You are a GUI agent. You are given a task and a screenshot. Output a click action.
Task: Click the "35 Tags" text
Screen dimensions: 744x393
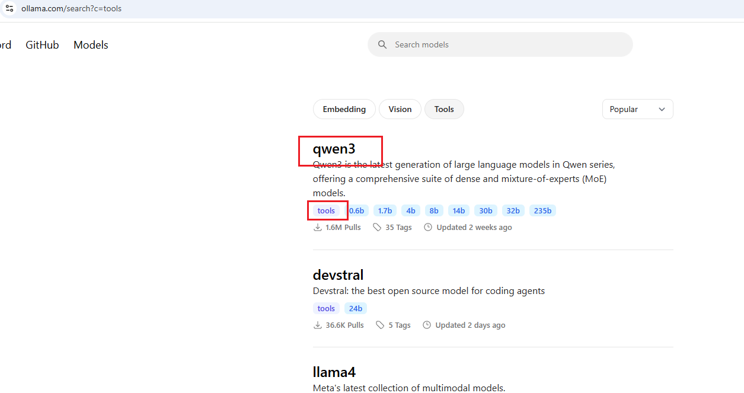(398, 228)
